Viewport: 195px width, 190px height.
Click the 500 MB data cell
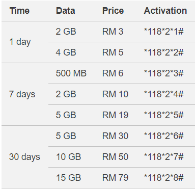tap(71, 73)
